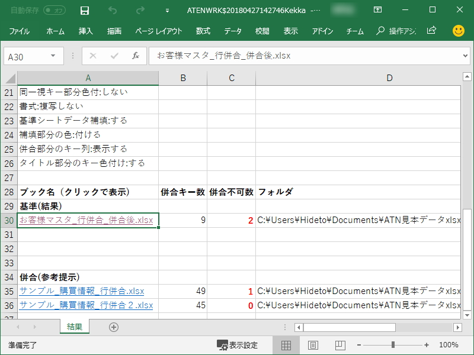Click the Redo icon
The image size is (474, 355).
pyautogui.click(x=140, y=9)
